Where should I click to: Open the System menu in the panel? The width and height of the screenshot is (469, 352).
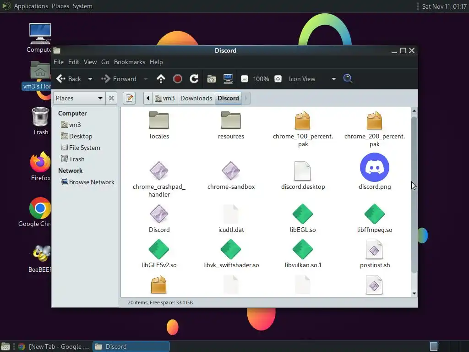click(x=82, y=6)
